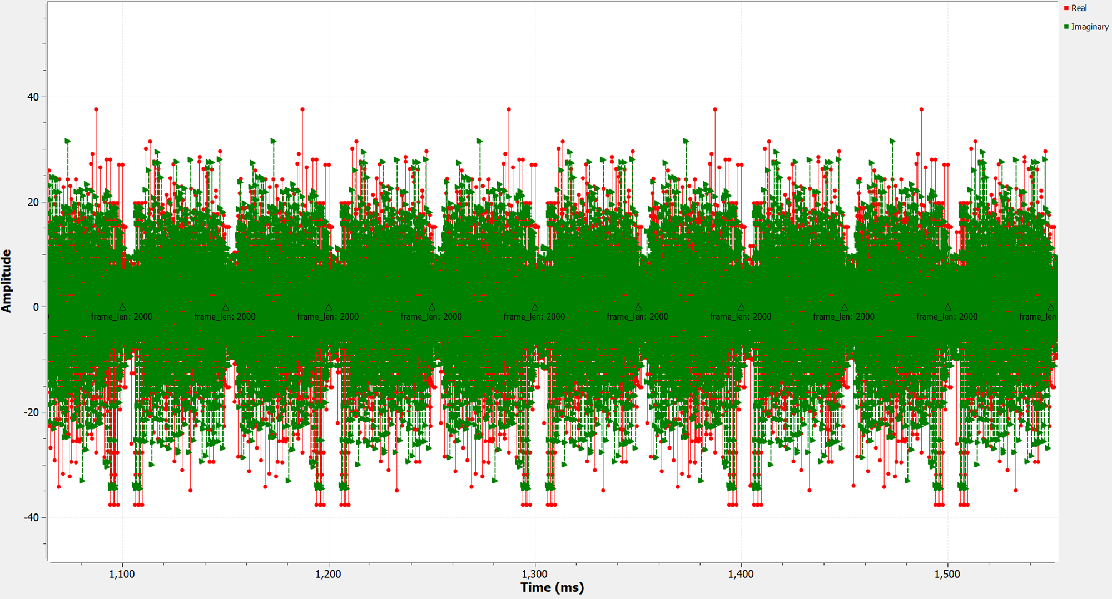Toggle the Real curve legend label
Viewport: 1112px width, 599px height.
pos(1079,8)
